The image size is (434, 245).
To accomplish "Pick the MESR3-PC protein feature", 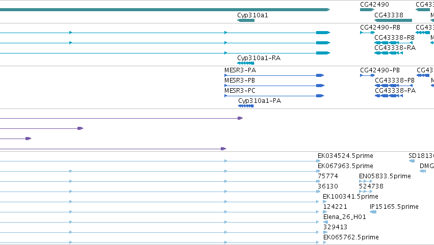I will 274,96.
